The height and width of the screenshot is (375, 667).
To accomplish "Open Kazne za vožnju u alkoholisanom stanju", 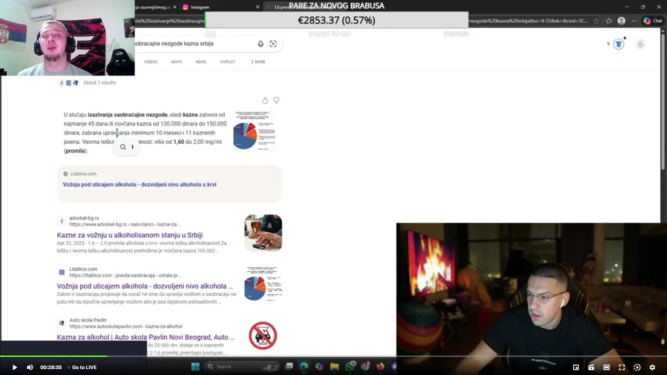I will click(130, 235).
